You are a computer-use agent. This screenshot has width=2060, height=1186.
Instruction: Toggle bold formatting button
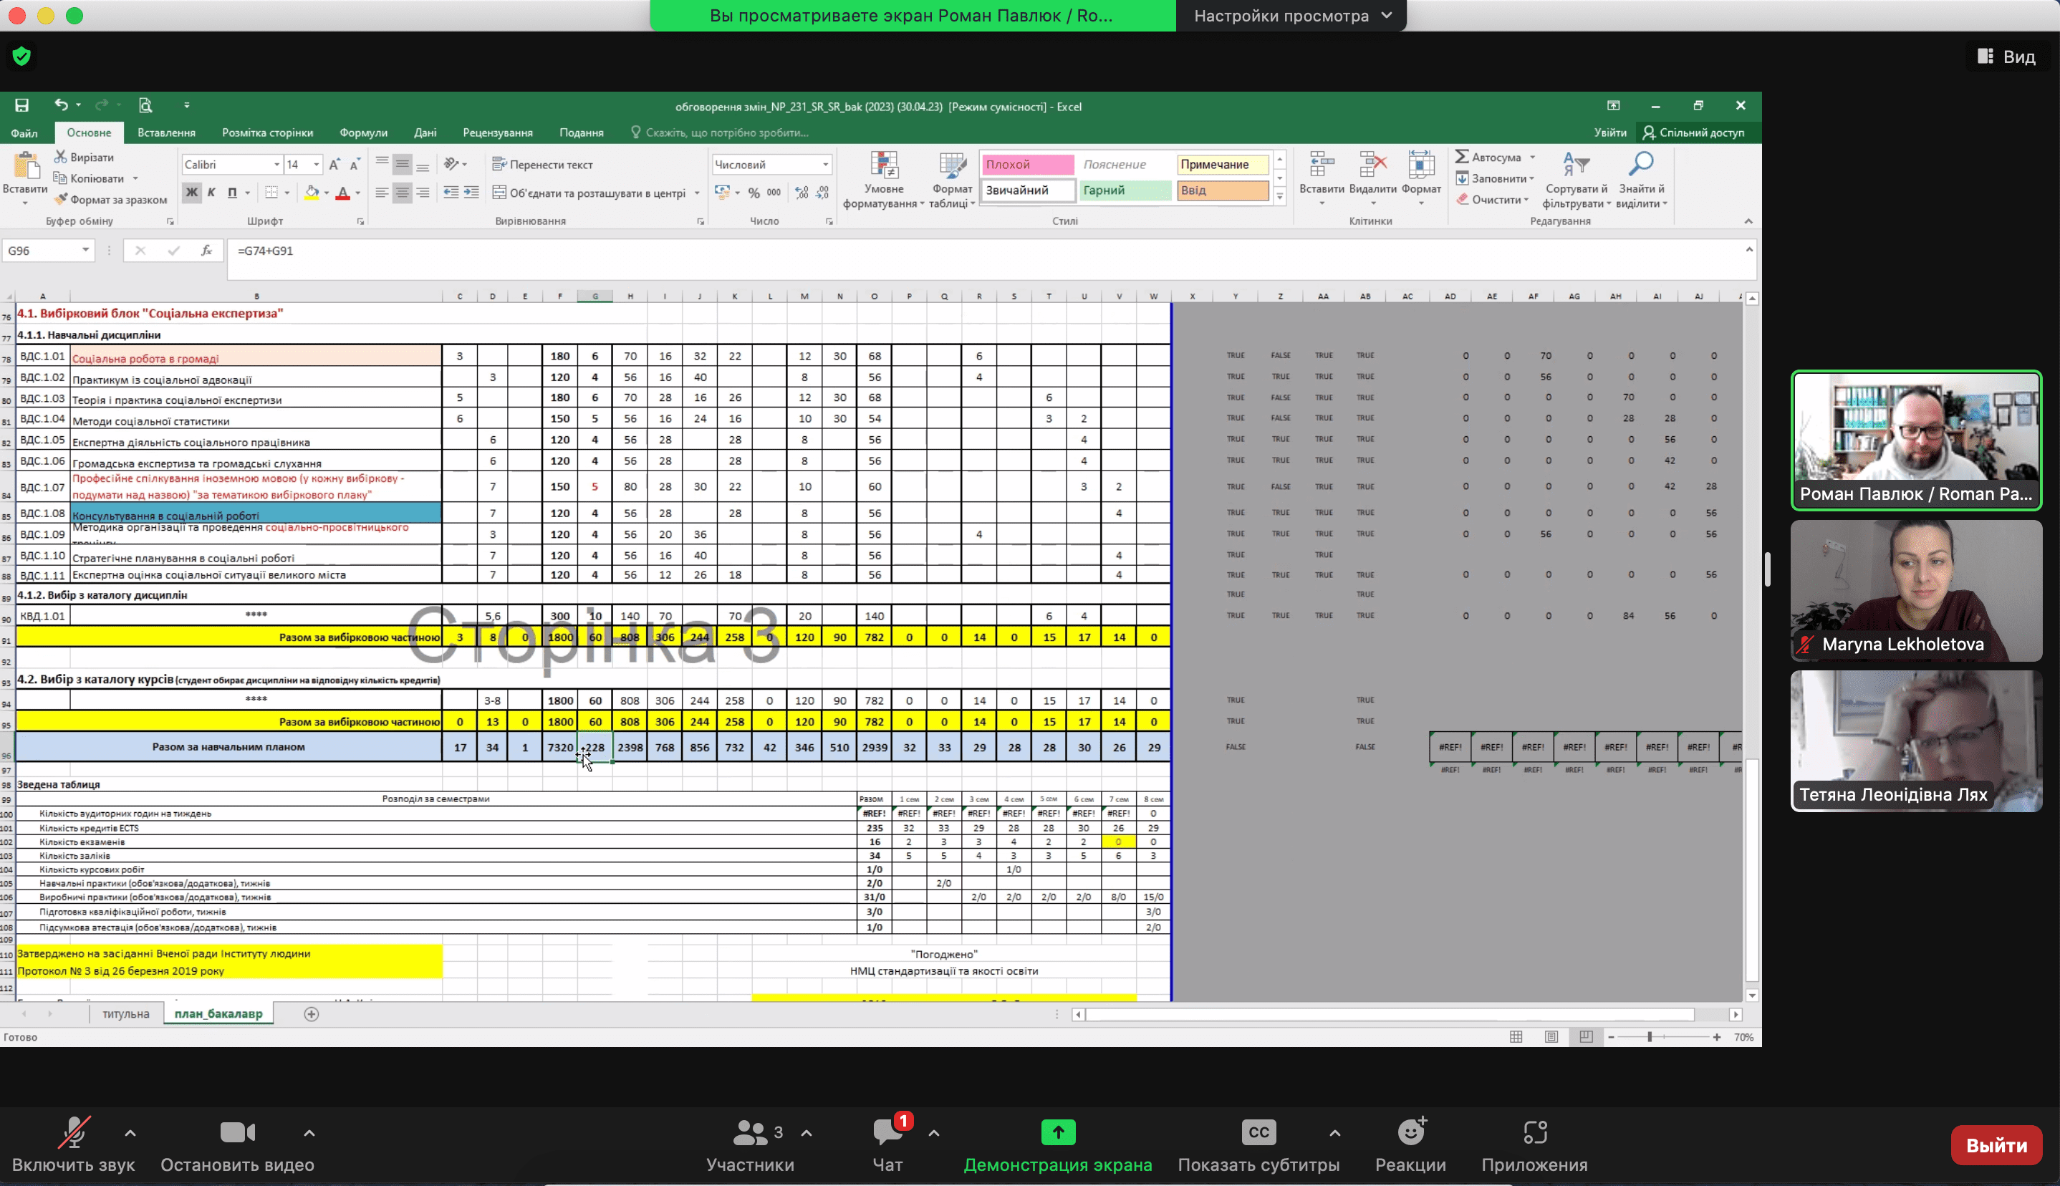tap(191, 193)
